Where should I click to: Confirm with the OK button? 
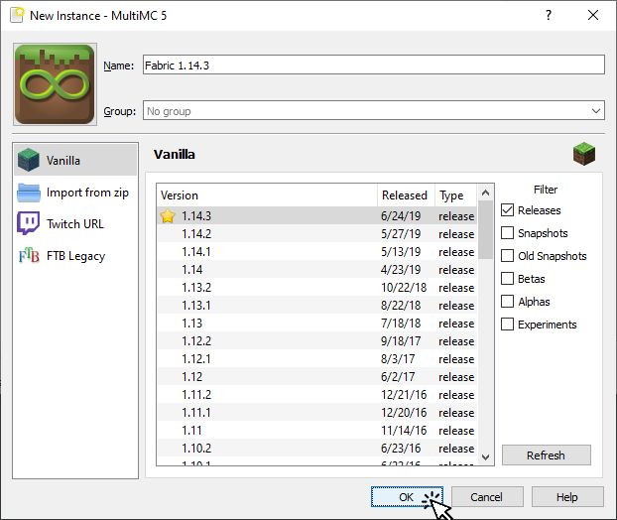407,497
